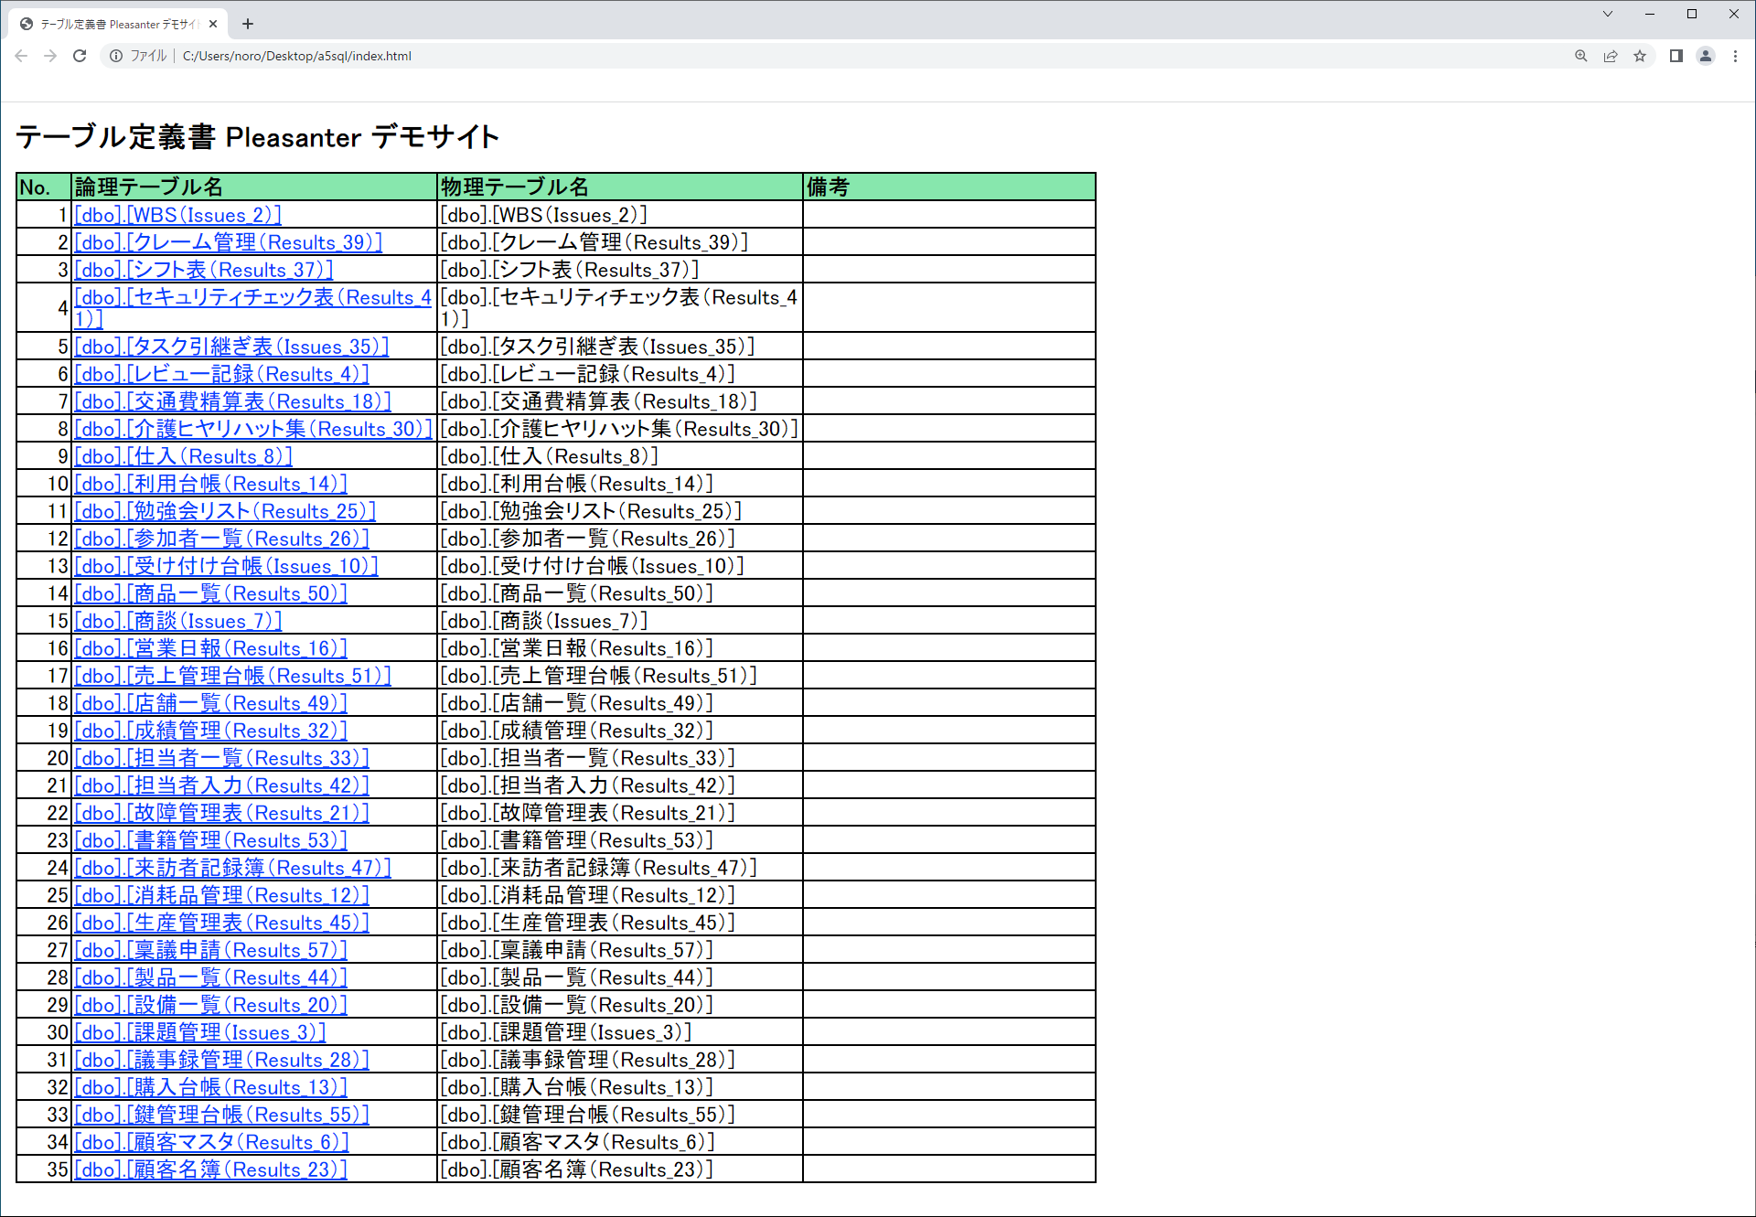Open the WBS (Issues_2) table link

[x=177, y=215]
